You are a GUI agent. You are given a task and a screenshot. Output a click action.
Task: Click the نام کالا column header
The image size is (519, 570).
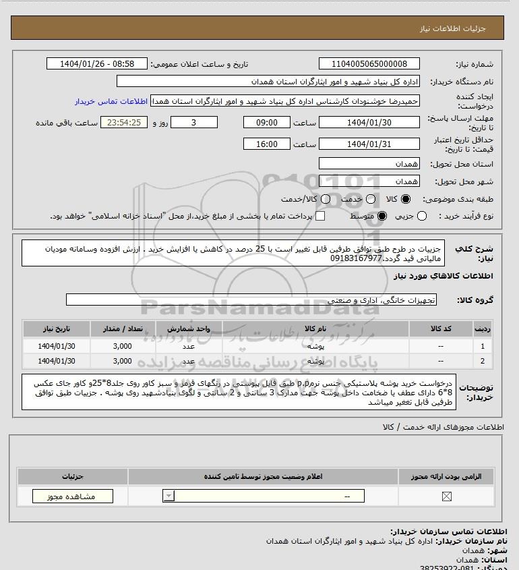[315, 329]
